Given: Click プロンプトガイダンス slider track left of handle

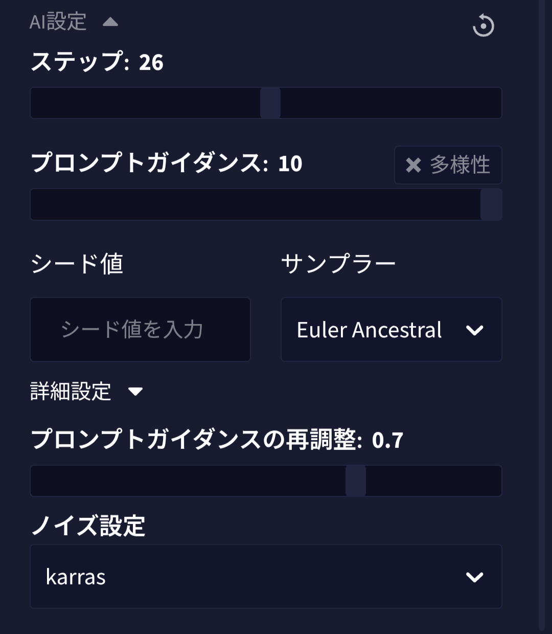Looking at the screenshot, I should 256,205.
